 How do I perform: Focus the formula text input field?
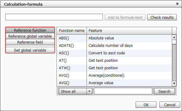(x=54, y=17)
